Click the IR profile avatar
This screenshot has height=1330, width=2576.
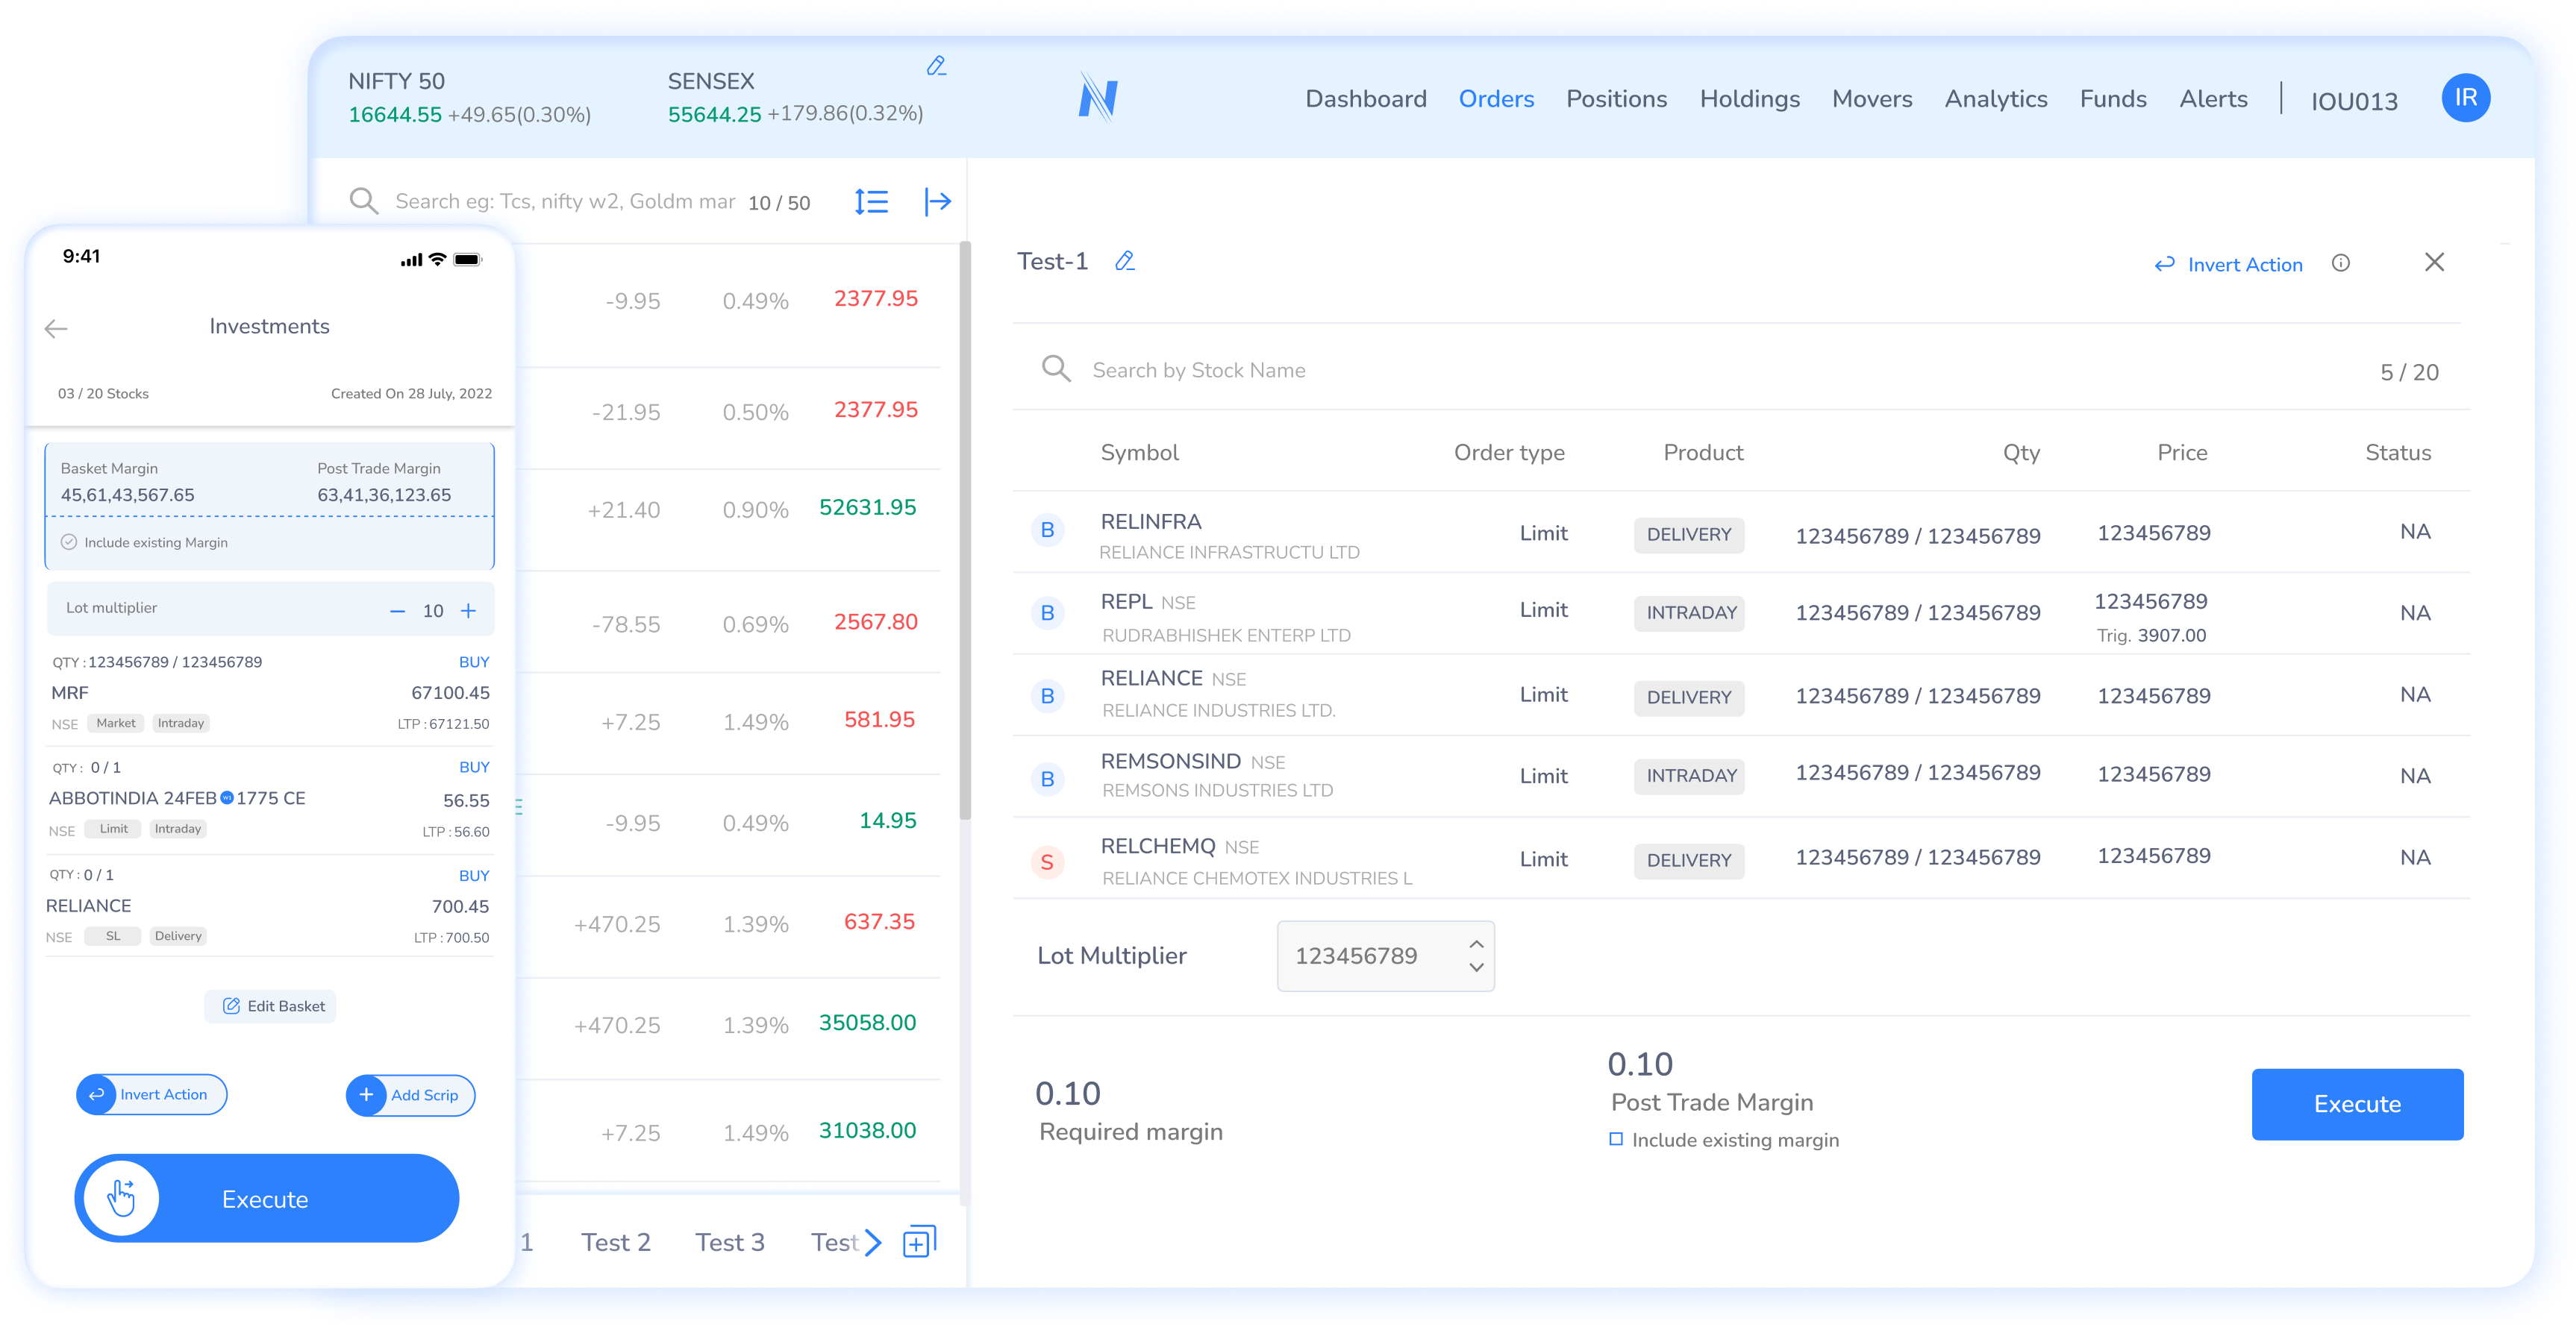click(x=2465, y=98)
